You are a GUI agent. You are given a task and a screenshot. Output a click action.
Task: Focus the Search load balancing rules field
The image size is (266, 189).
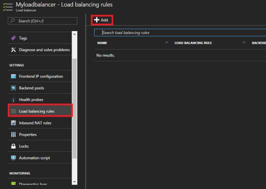(x=180, y=33)
